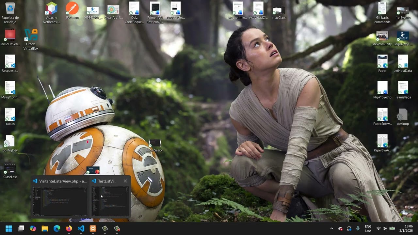418x235 pixels.
Task: Select the Apache NetBeans desktop shortcut
Action: tap(52, 13)
